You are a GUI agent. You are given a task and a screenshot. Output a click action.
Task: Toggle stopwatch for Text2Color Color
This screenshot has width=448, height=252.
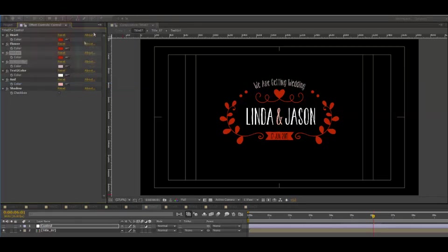coord(11,75)
